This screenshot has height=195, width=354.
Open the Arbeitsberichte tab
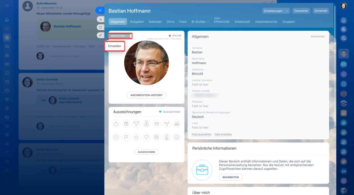pos(266,22)
